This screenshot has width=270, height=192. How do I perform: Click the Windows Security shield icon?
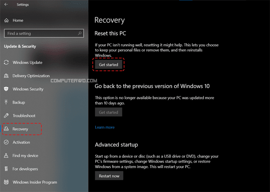coord(6,89)
